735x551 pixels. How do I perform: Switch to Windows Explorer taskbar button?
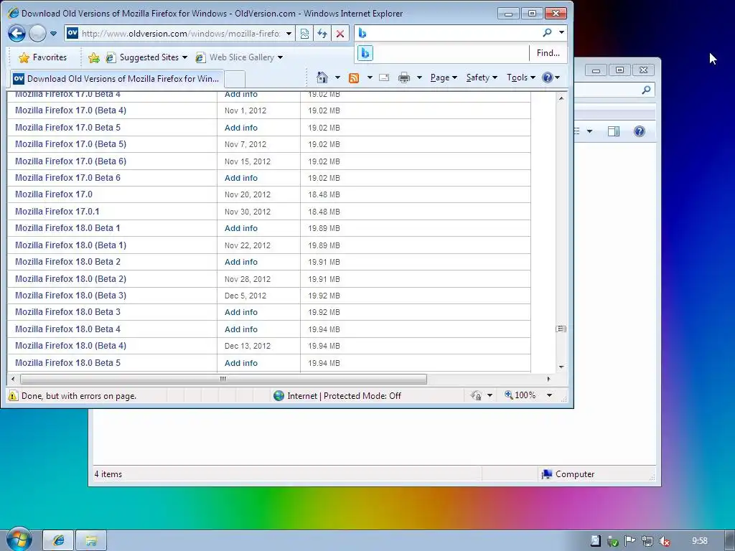(x=91, y=540)
